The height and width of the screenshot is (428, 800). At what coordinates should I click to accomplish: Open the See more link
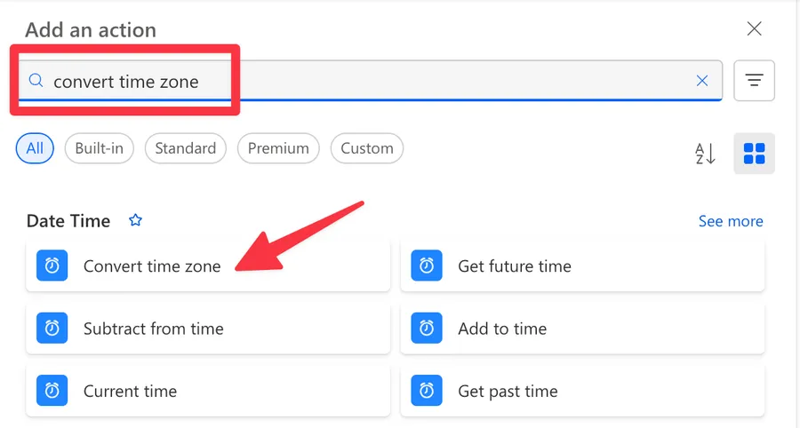click(x=730, y=221)
